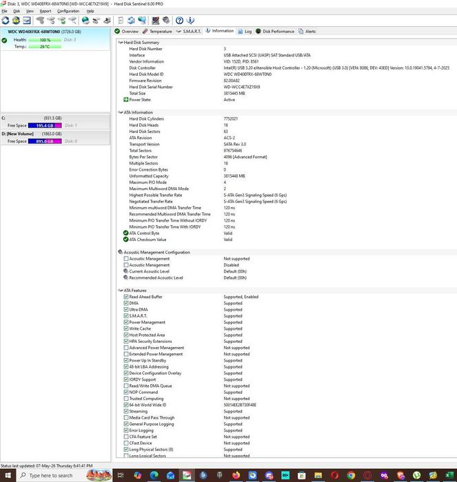Image resolution: width=457 pixels, height=482 pixels.
Task: Open Google Chrome from the taskbar
Action: tap(351, 475)
